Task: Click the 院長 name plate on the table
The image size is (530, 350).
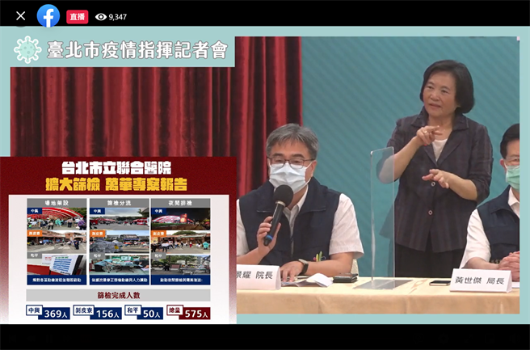Action: point(258,276)
